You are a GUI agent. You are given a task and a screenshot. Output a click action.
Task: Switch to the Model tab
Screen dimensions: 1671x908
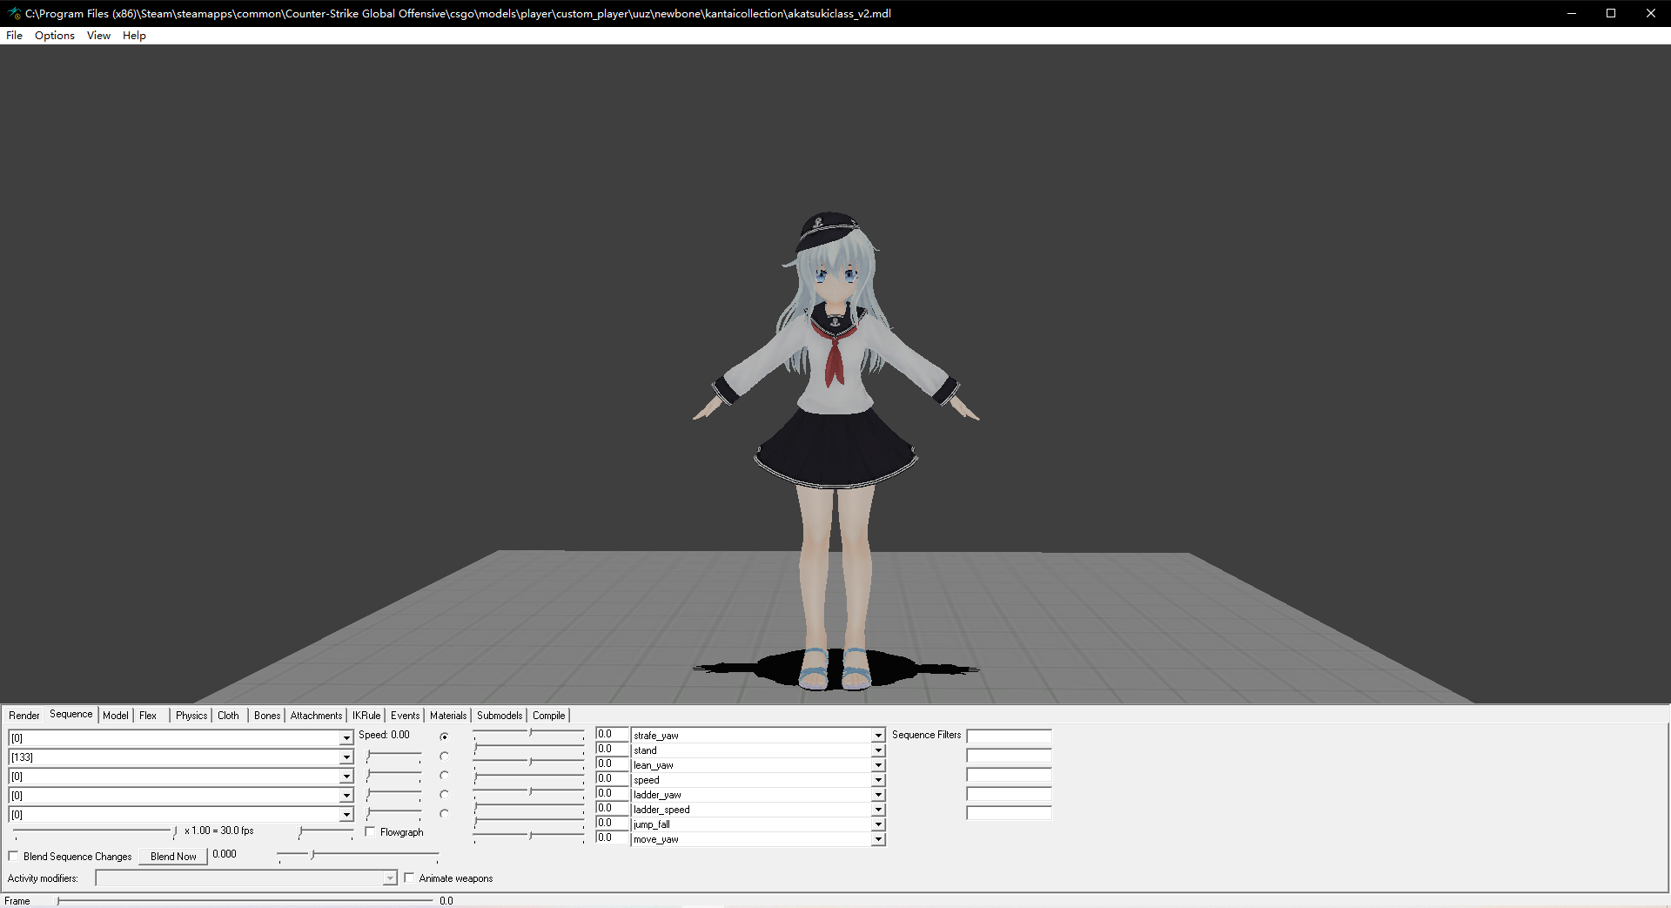(x=116, y=716)
